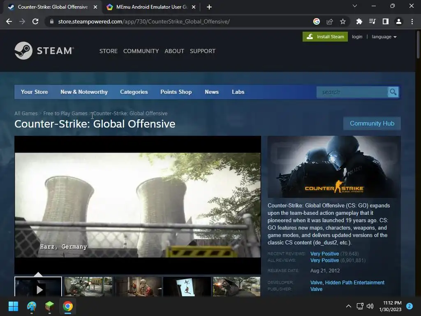Select the fourth dark thumbnail
The width and height of the screenshot is (421, 316).
click(187, 287)
